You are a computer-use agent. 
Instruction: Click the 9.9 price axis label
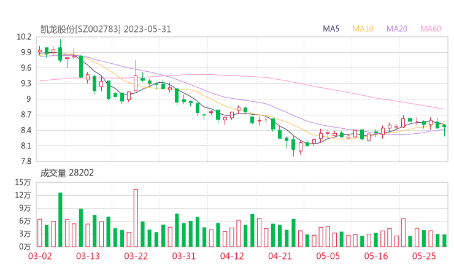(26, 52)
